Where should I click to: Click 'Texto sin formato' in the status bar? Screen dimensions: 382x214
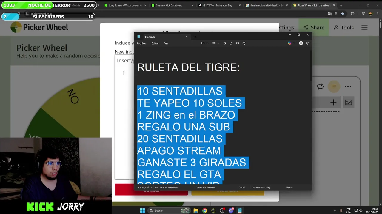click(x=206, y=188)
